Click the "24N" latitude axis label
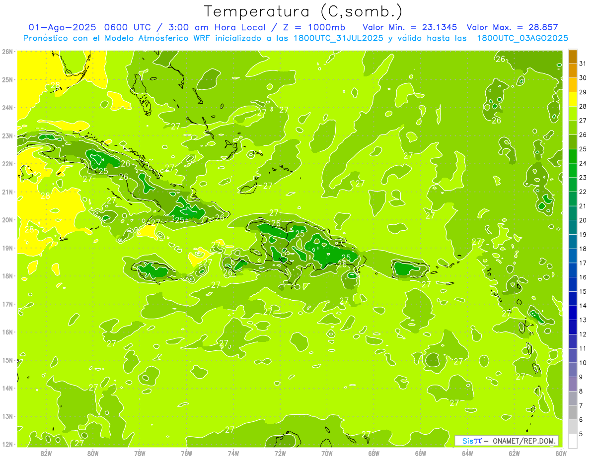 (x=7, y=108)
